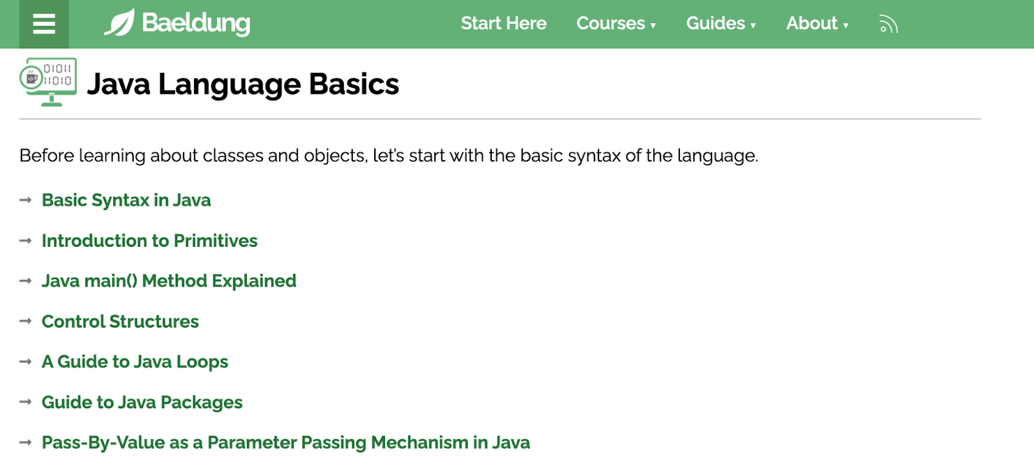Open the hamburger menu icon

pos(44,24)
